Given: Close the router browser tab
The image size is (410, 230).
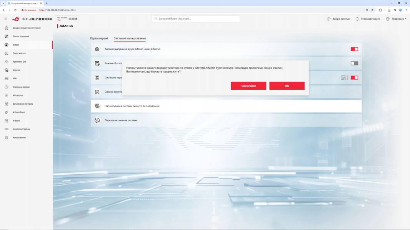Looking at the screenshot, I should coord(41,3).
